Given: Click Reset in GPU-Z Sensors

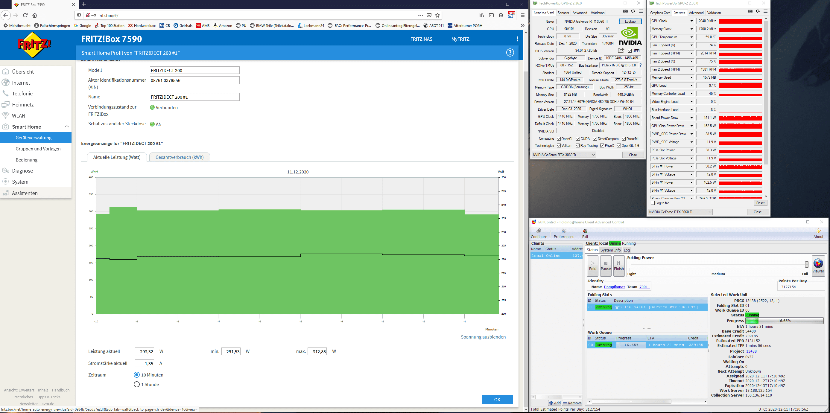Looking at the screenshot, I should 760,203.
